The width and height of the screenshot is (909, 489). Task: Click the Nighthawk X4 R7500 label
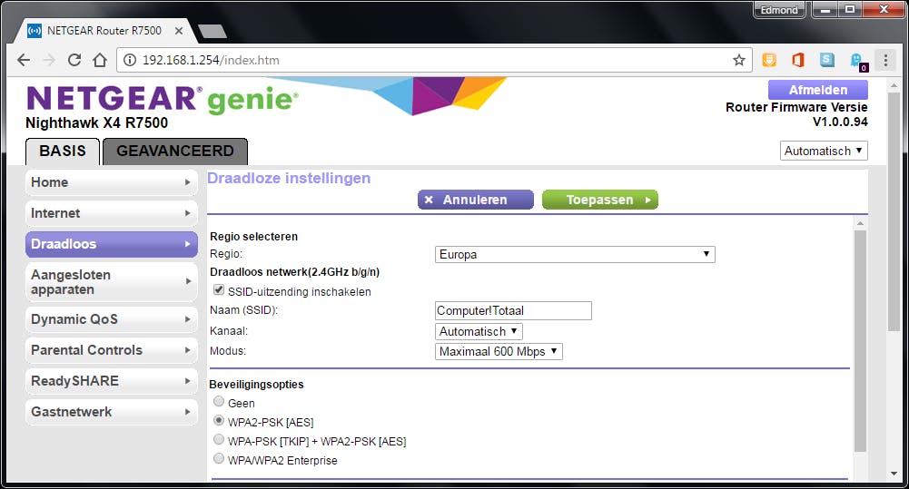point(97,122)
